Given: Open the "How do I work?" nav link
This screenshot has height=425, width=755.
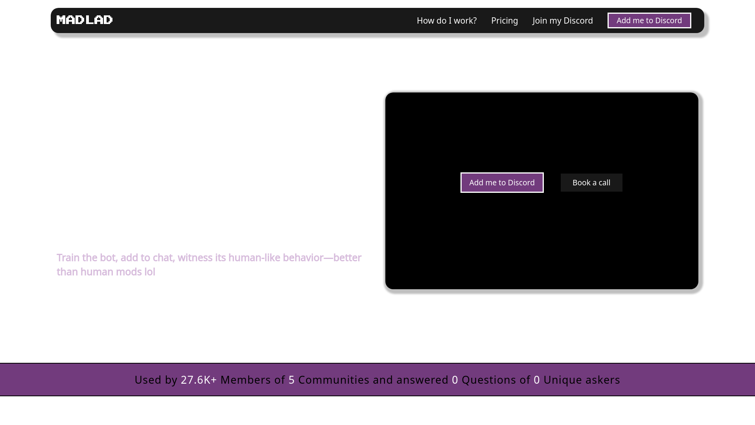Looking at the screenshot, I should pos(446,20).
